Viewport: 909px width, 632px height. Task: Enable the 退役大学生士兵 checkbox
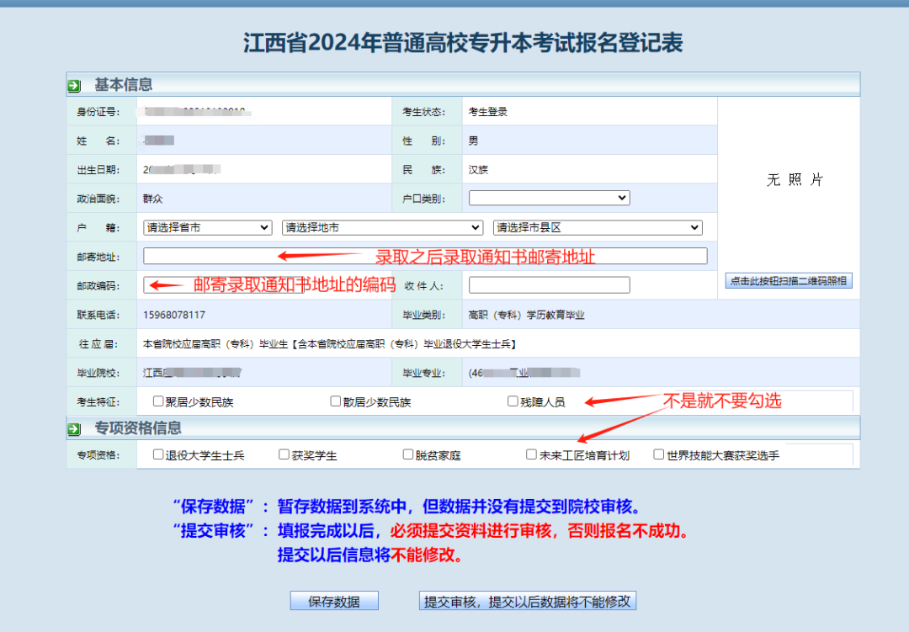(158, 454)
